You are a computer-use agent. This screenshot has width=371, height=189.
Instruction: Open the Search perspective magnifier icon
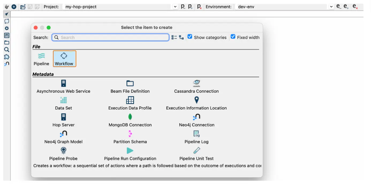pos(7,50)
